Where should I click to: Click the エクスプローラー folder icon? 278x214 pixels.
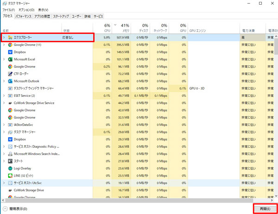10,38
